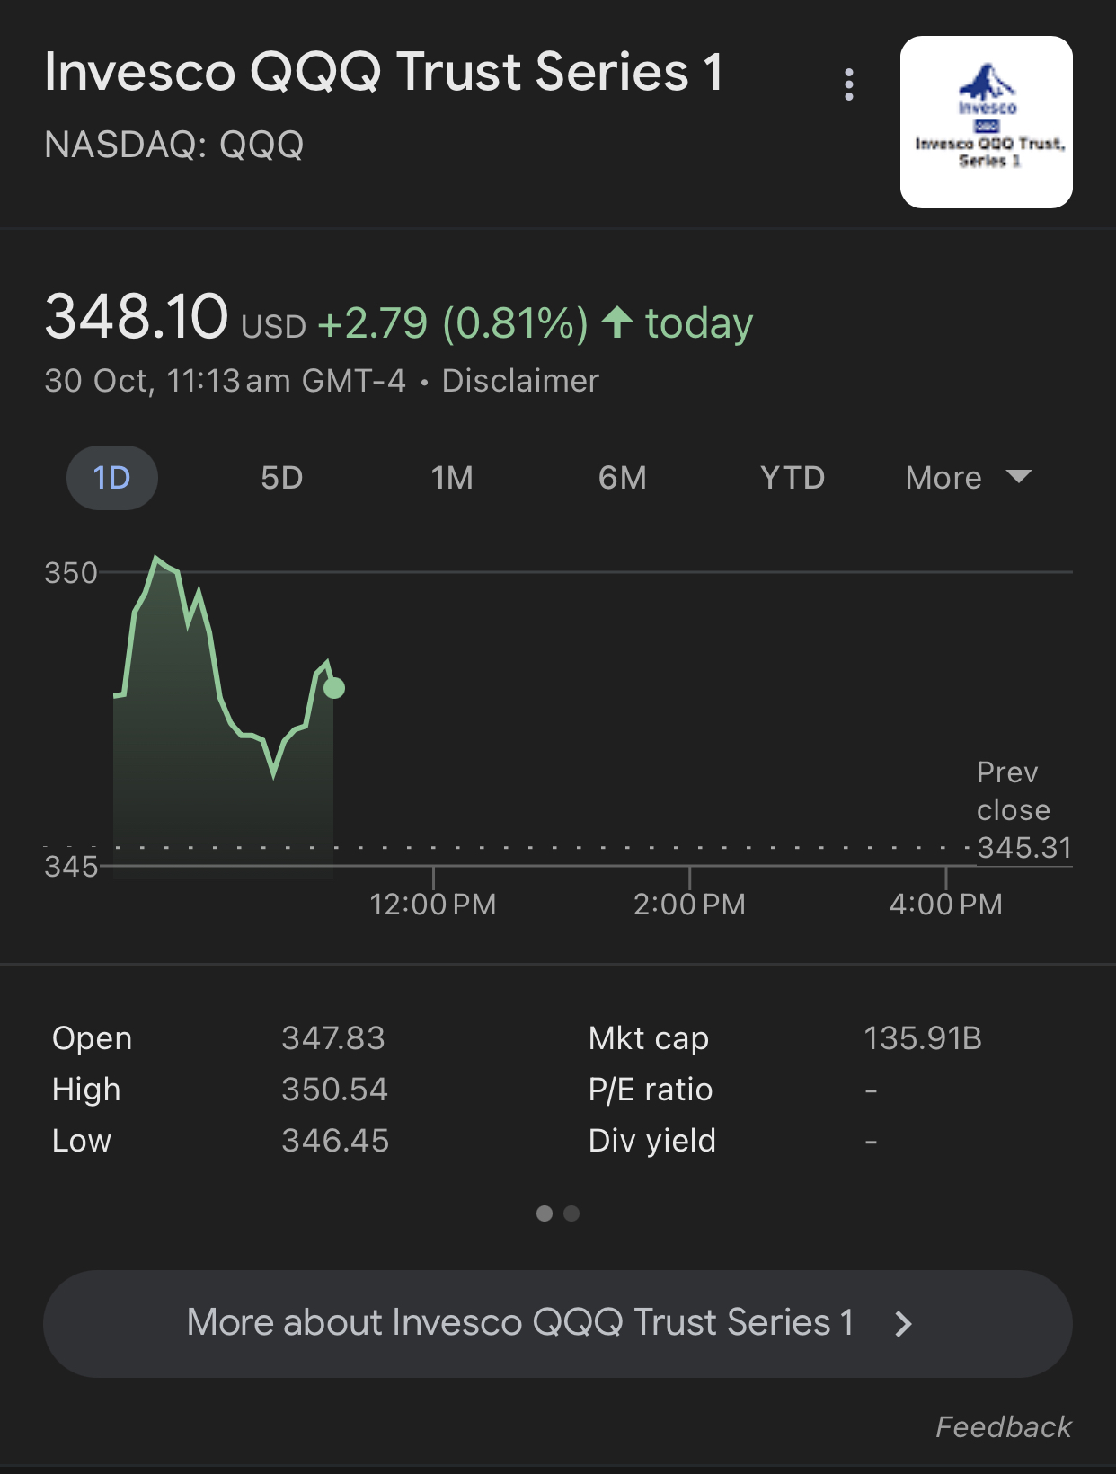Click the right chevron arrow on More about button
1116x1474 pixels.
[x=904, y=1323]
